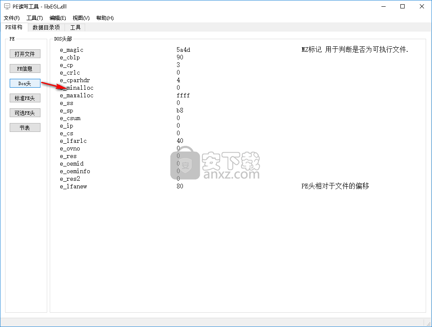The height and width of the screenshot is (327, 432).
Task: Select the e_csum field label
Action: 70,118
